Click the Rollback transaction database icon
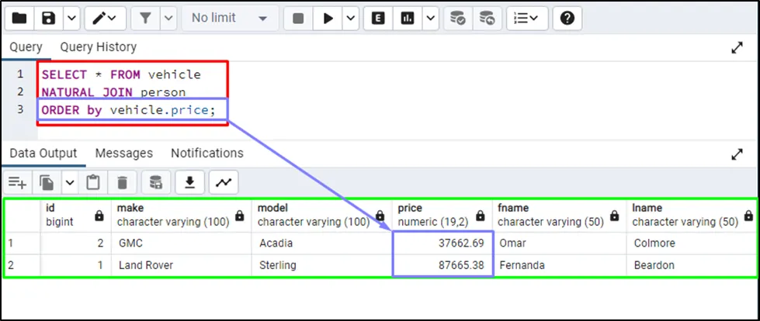 pos(486,18)
